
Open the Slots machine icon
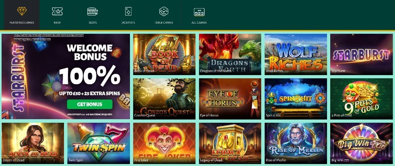(x=92, y=11)
